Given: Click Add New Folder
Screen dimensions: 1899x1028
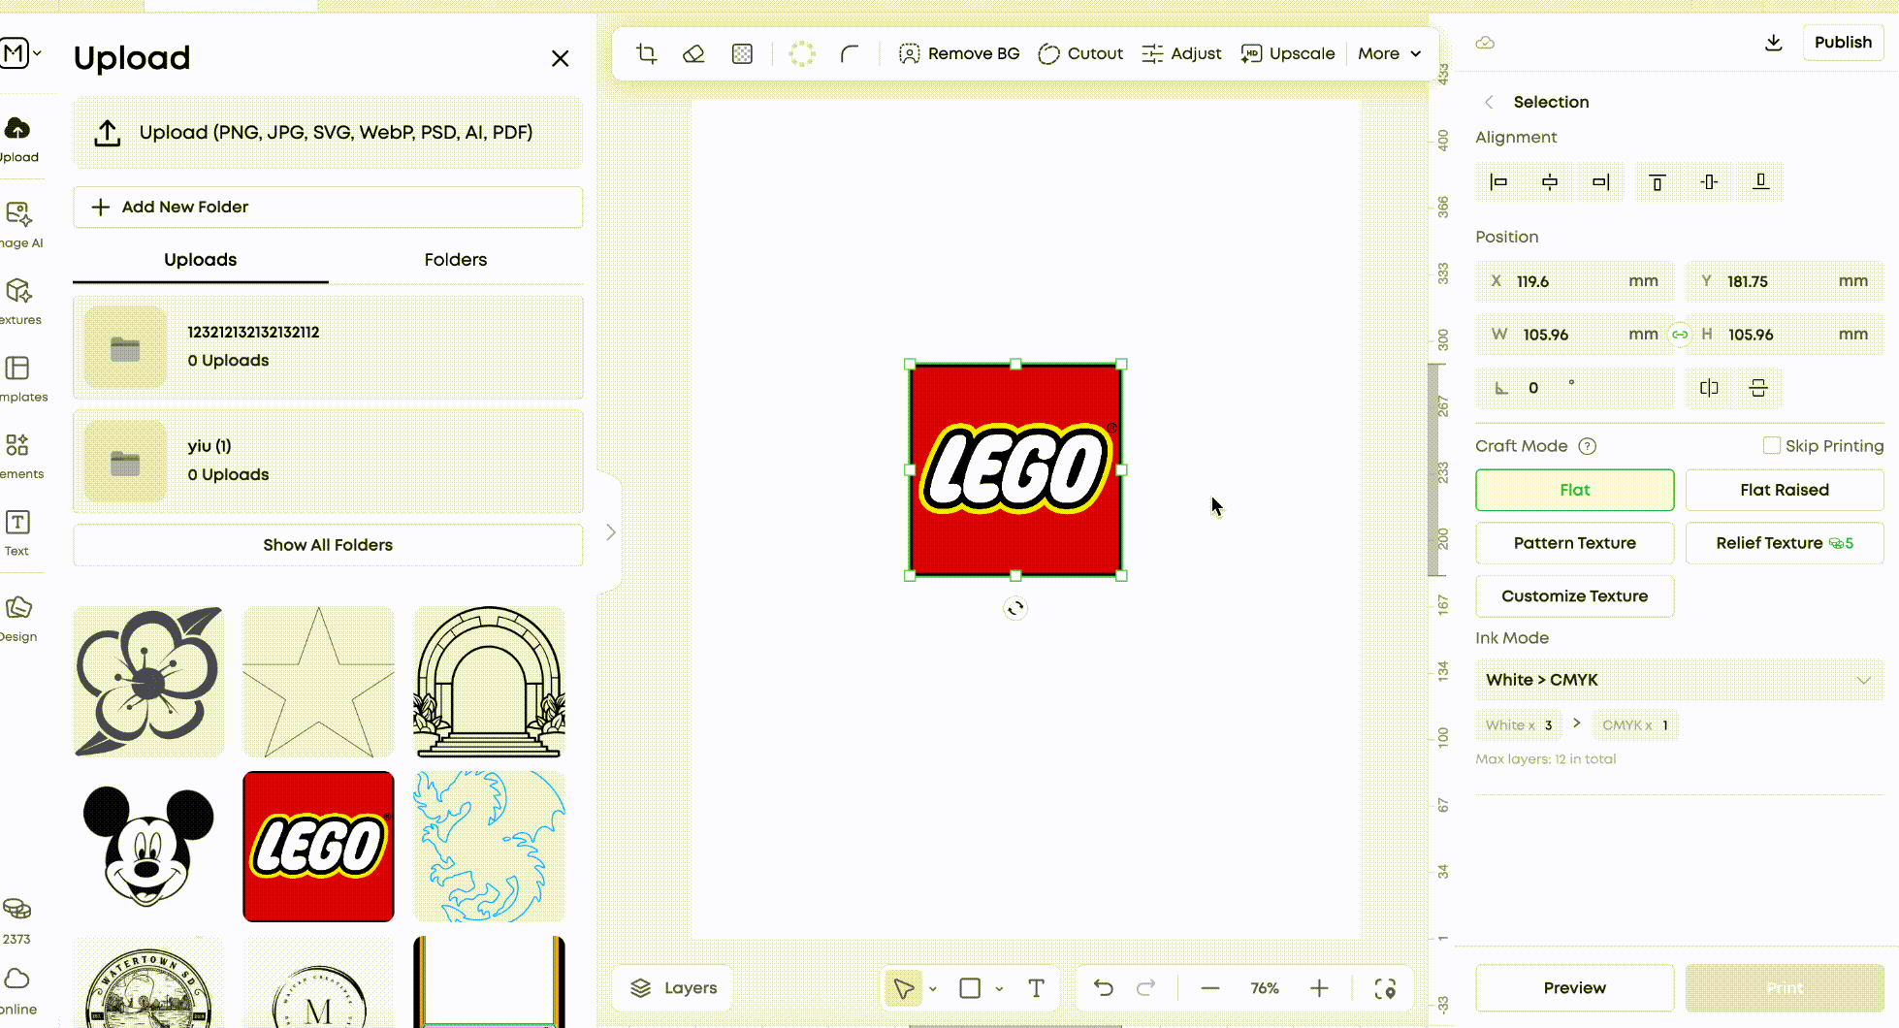Looking at the screenshot, I should pos(328,208).
